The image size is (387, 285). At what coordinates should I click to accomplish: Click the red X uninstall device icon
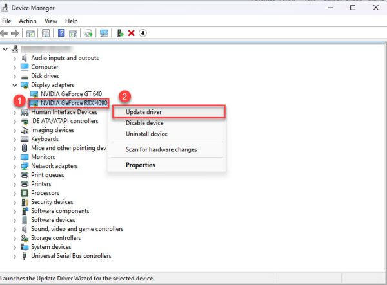[x=132, y=33]
